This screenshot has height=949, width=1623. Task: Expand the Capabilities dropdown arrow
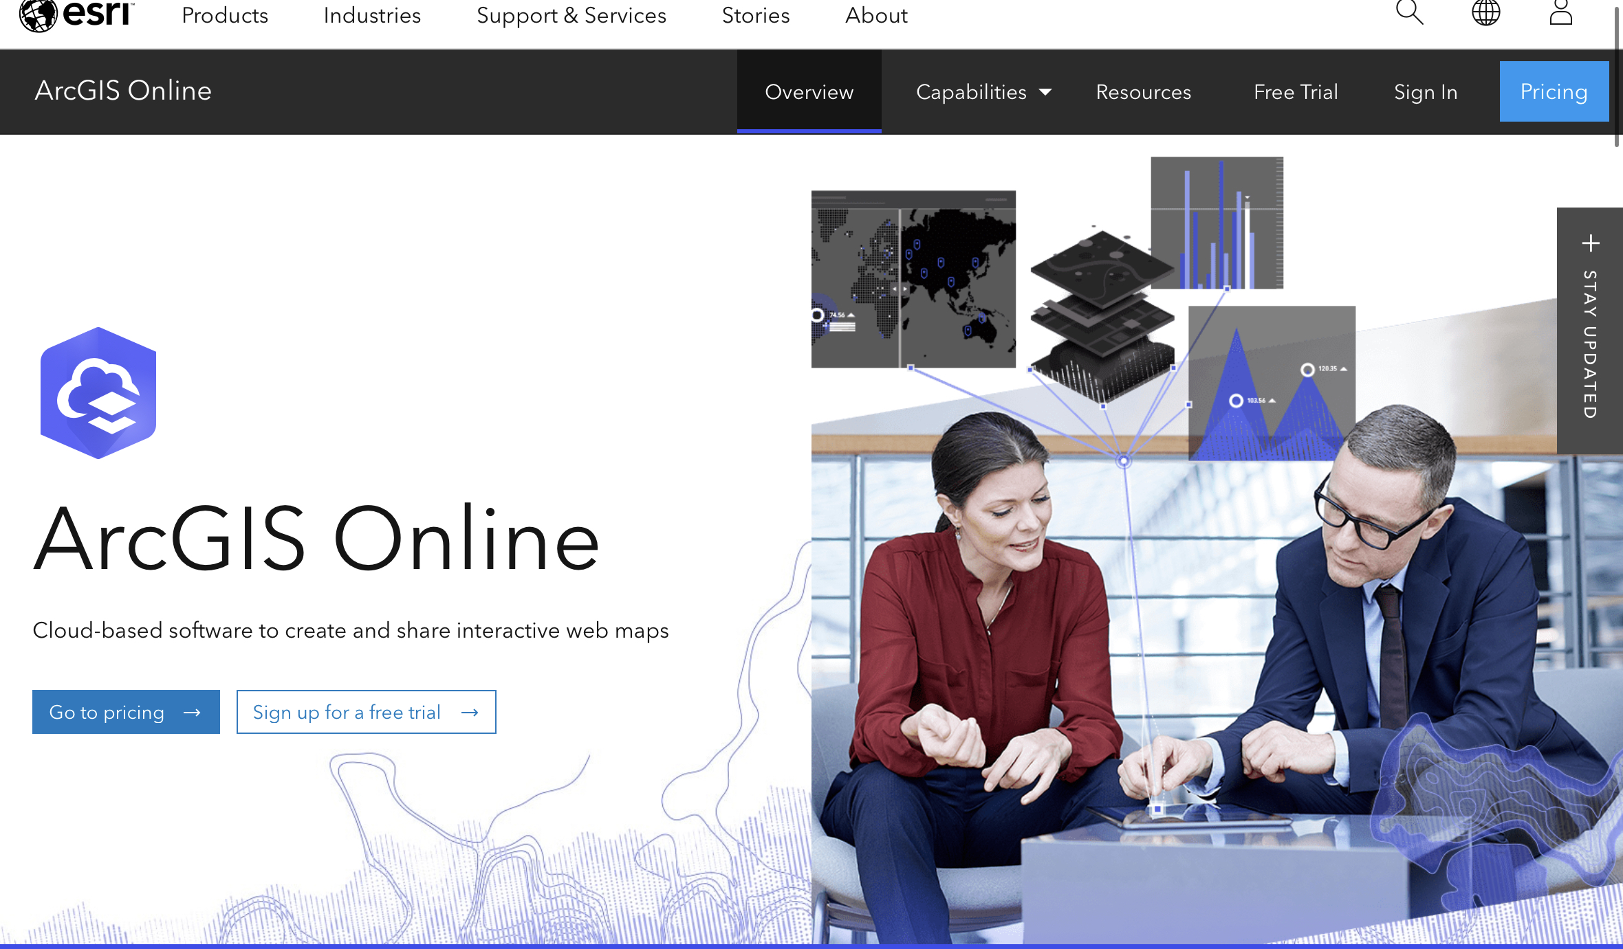point(1045,92)
